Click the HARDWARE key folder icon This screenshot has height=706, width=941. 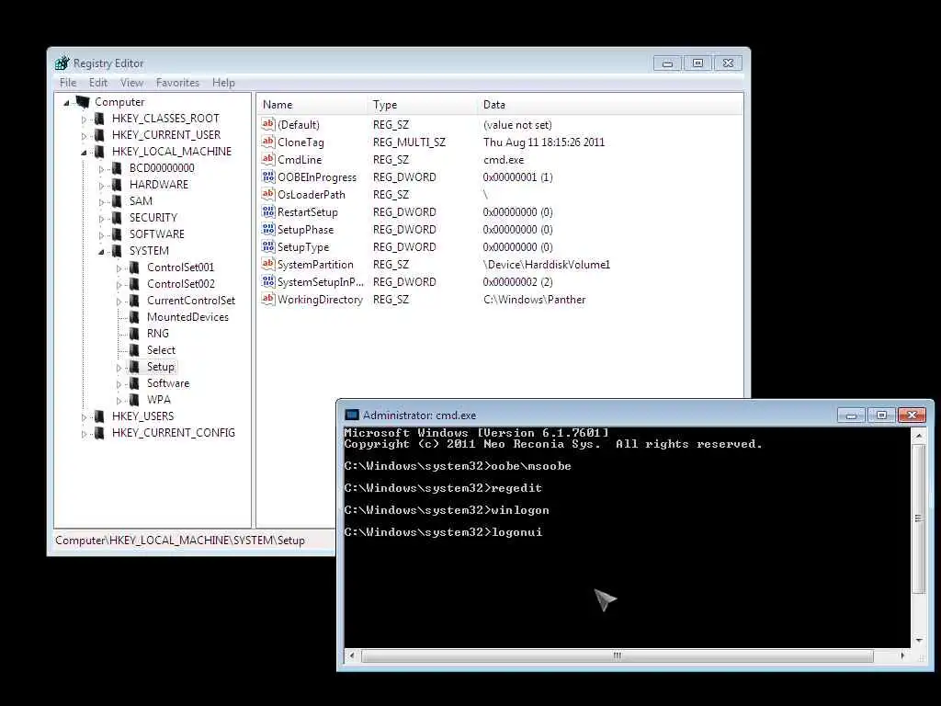117,184
